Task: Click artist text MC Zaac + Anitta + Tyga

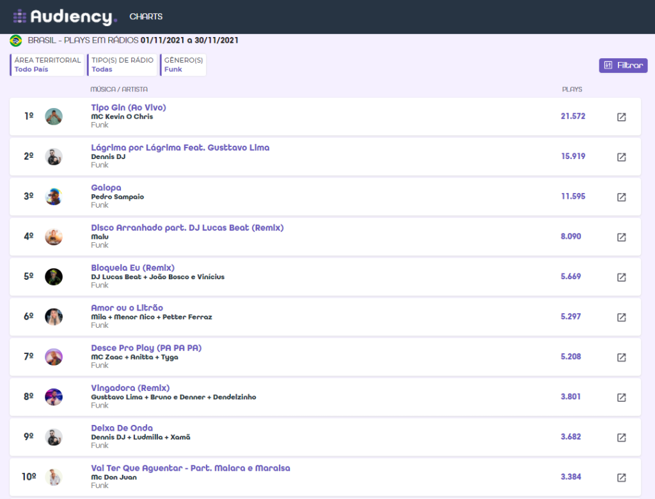Action: point(134,357)
